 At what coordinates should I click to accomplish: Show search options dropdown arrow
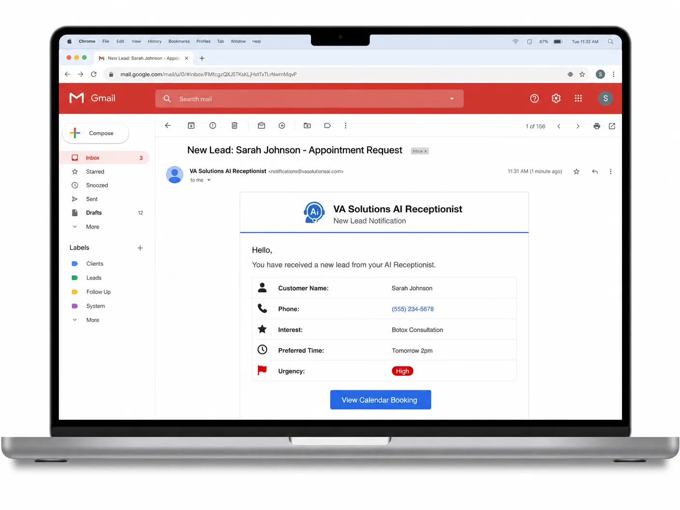click(x=452, y=99)
